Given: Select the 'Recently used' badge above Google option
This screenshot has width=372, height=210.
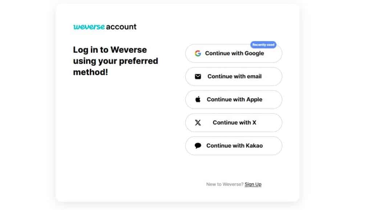Looking at the screenshot, I should (x=263, y=45).
